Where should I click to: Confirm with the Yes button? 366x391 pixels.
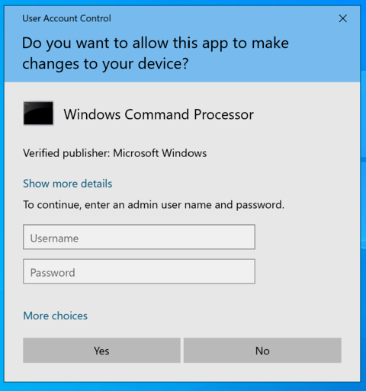coord(101,351)
